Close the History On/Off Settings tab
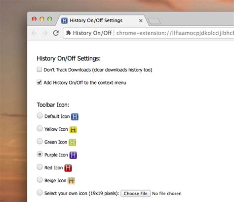The width and height of the screenshot is (234, 202). coord(141,21)
